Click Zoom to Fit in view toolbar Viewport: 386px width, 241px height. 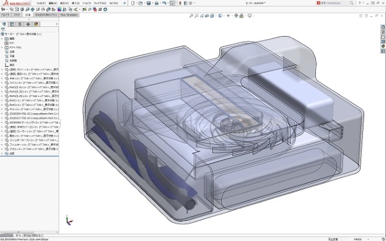(191, 15)
